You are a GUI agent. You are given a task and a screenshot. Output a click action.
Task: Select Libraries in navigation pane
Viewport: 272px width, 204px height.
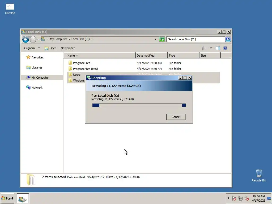point(34,67)
